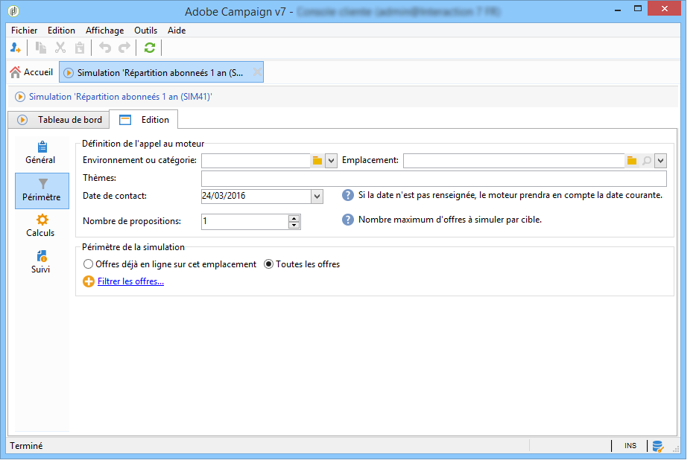699x469 pixels.
Task: Click the database icon in status bar
Action: pyautogui.click(x=657, y=446)
